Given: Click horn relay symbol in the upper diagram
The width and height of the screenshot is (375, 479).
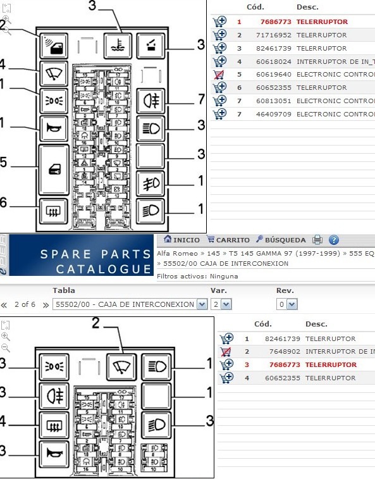Looking at the screenshot, I should pos(54,128).
